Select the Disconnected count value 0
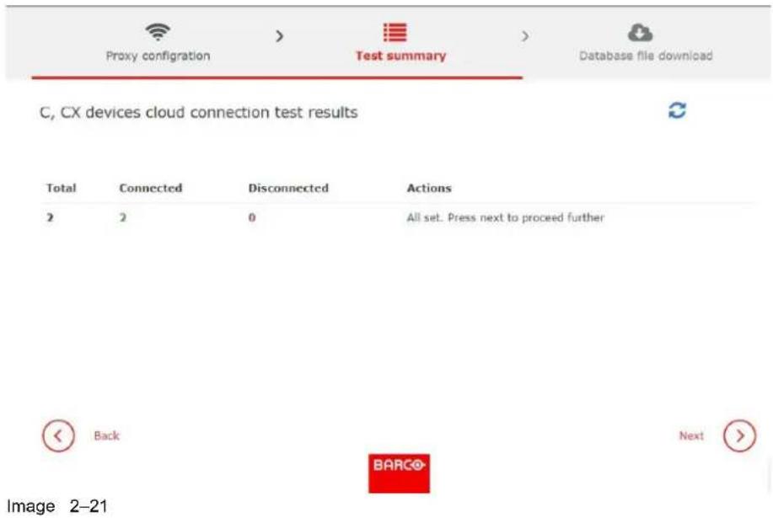The width and height of the screenshot is (773, 518). 252,217
